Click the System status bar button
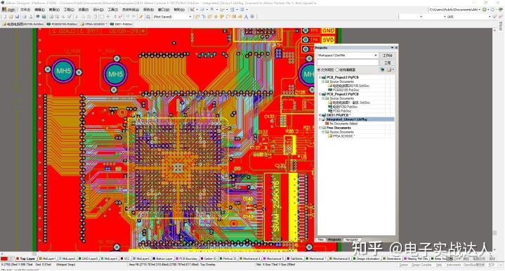This screenshot has width=505, height=271. pos(404,265)
